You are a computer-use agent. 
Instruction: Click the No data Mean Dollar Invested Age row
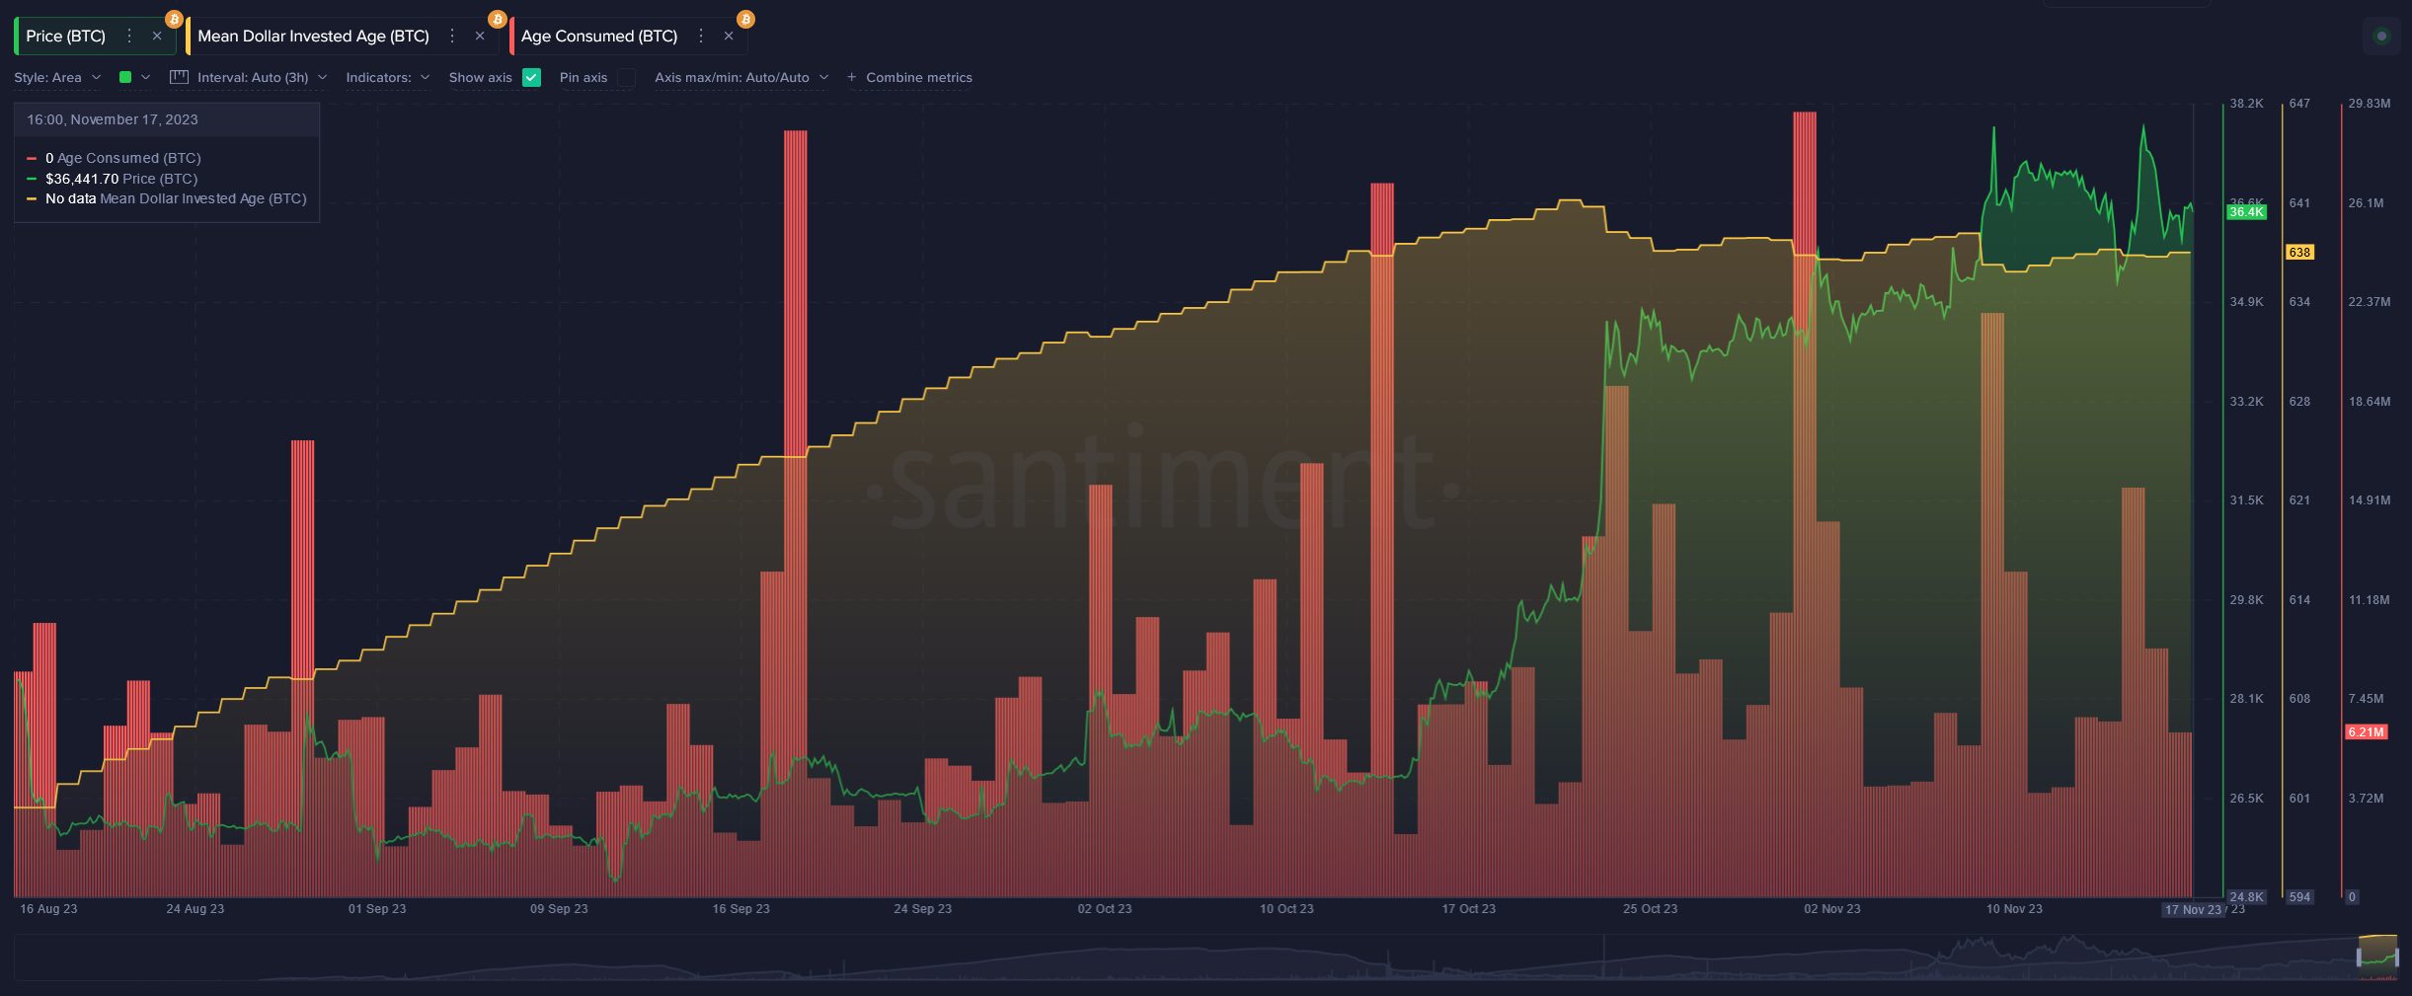(166, 198)
